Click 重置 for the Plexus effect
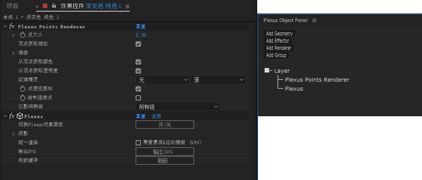 tap(141, 116)
